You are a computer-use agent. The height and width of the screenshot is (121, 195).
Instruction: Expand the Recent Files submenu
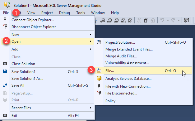(52, 108)
